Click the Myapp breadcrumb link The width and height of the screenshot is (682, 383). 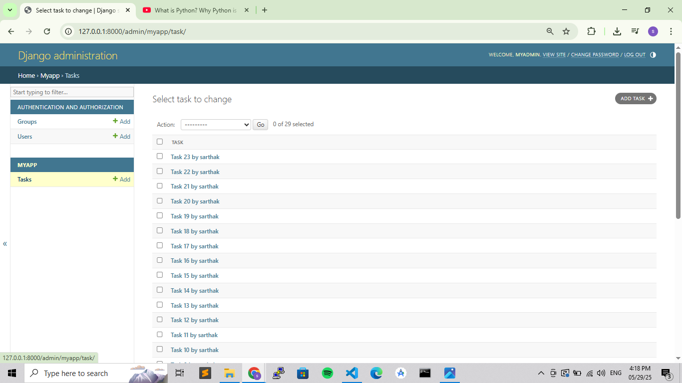[50, 76]
